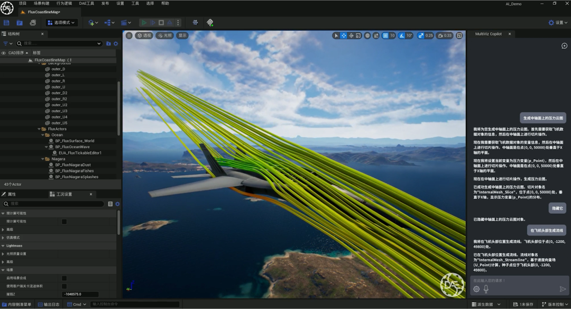
Task: Toggle the eye visibility column header
Action: click(x=3, y=53)
